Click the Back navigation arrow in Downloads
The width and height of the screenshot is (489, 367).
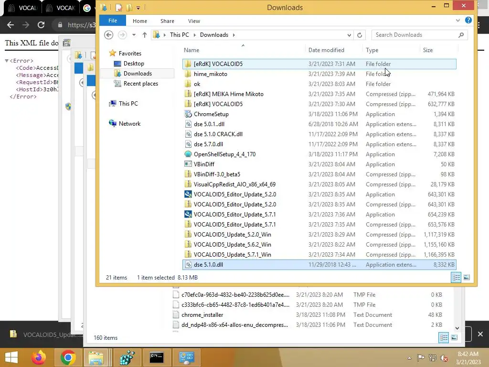pos(108,34)
